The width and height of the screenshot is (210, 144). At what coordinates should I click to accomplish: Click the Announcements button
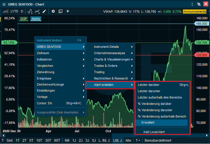(195, 12)
